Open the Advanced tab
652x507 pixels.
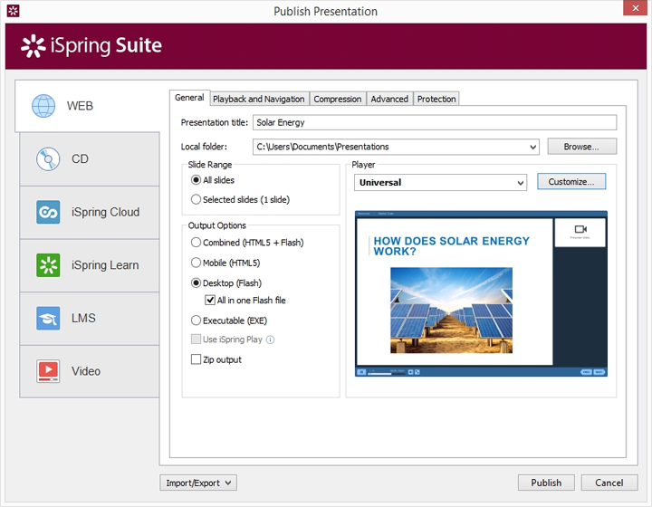click(389, 99)
